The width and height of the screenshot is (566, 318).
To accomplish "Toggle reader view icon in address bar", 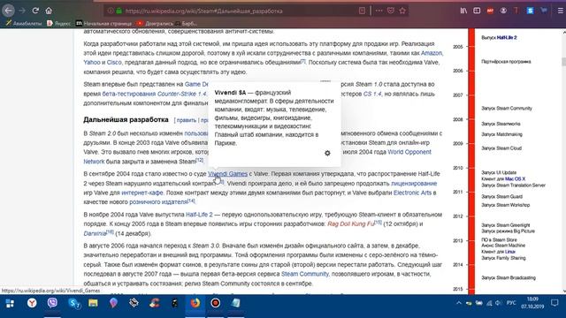I will coord(362,11).
